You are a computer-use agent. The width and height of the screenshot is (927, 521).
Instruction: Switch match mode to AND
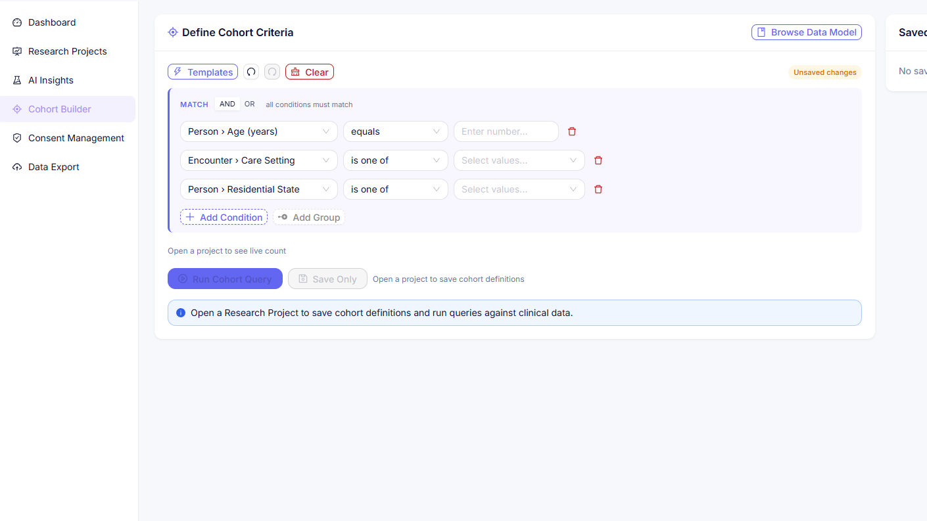coord(227,104)
